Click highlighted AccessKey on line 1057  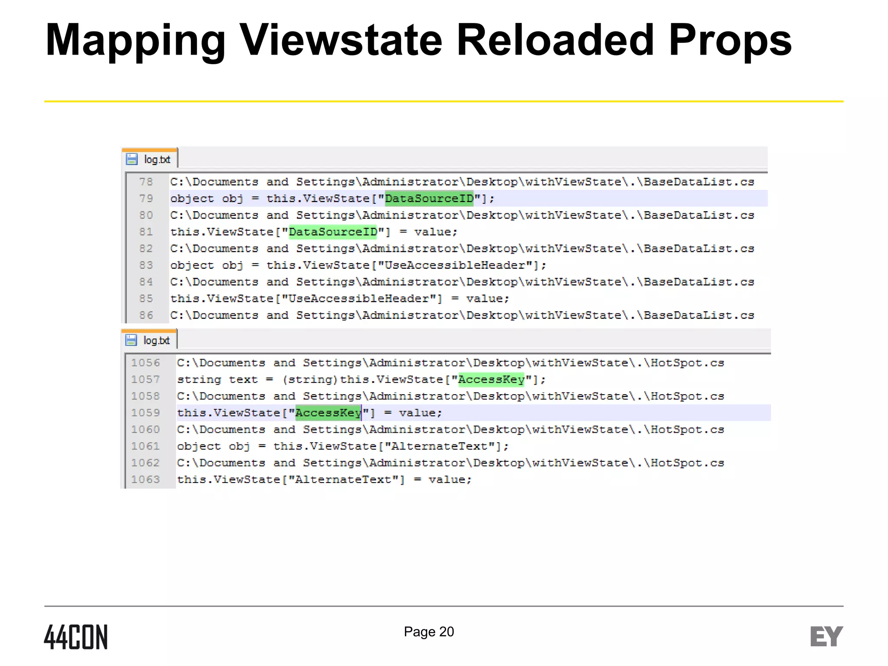pos(491,379)
